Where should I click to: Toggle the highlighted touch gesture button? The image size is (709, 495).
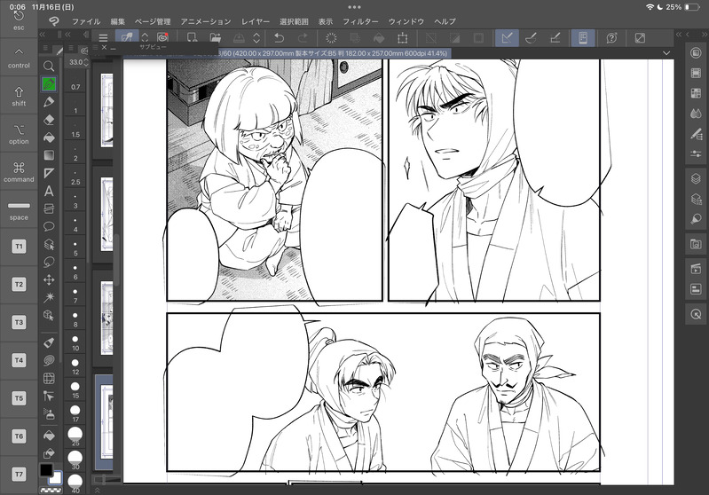tap(127, 38)
